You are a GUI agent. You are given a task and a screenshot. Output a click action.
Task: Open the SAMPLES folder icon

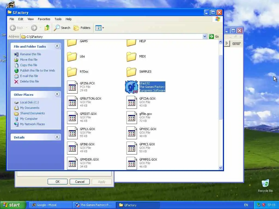(x=132, y=72)
